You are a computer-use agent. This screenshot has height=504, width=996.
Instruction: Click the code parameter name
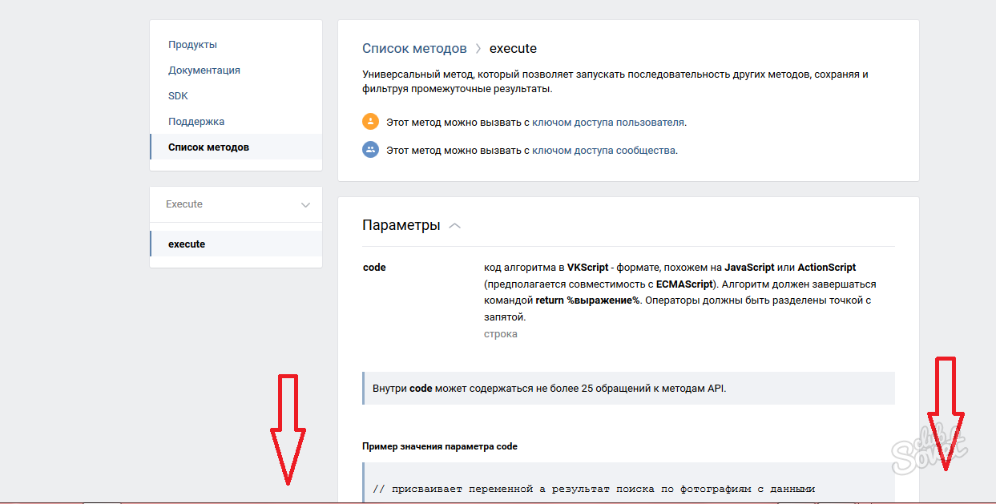click(374, 268)
